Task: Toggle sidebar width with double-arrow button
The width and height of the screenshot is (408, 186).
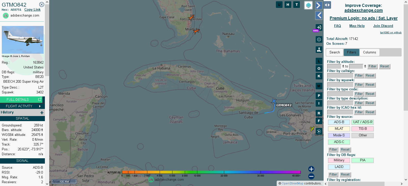Action: (x=327, y=5)
